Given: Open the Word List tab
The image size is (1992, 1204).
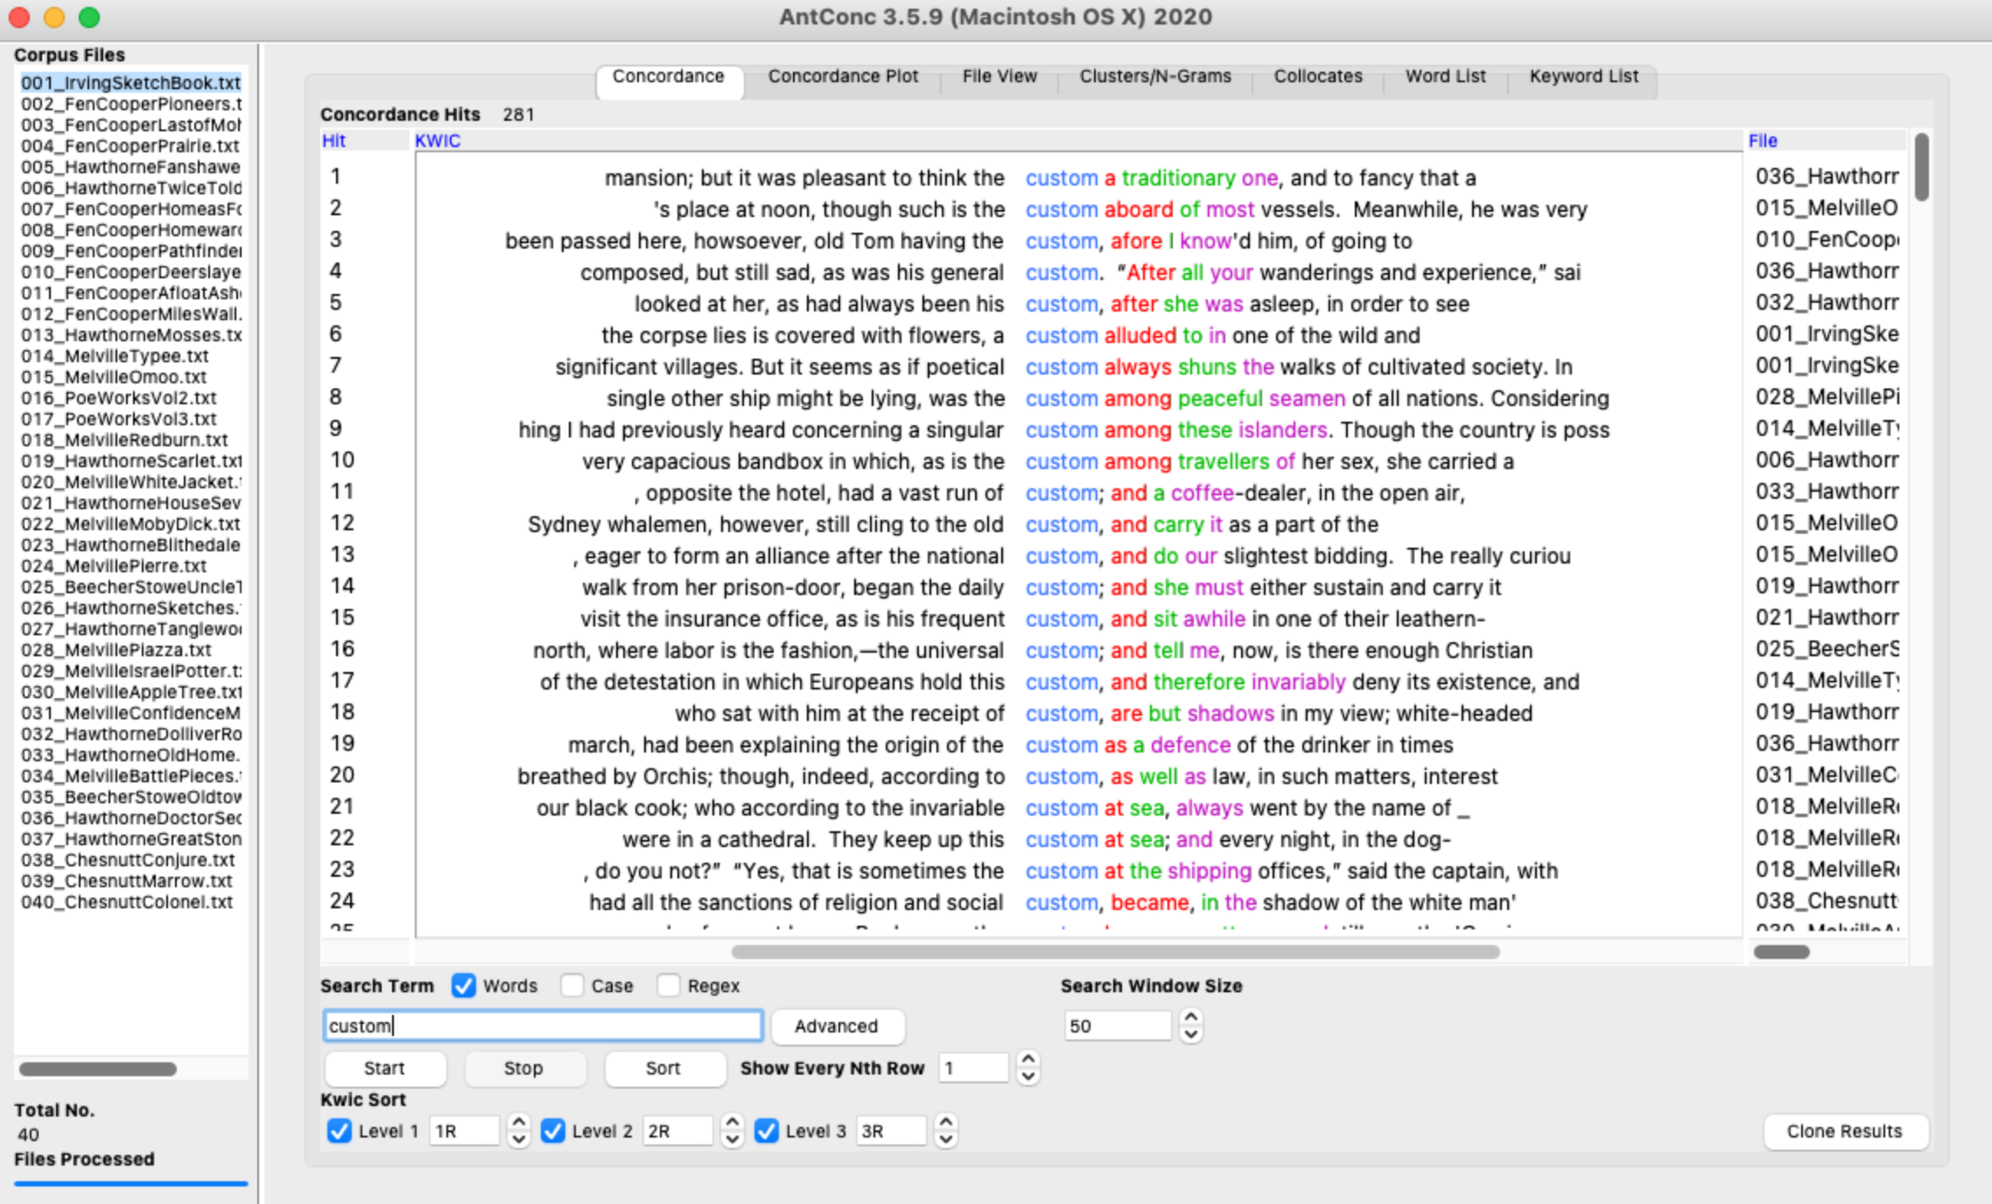Looking at the screenshot, I should tap(1445, 77).
